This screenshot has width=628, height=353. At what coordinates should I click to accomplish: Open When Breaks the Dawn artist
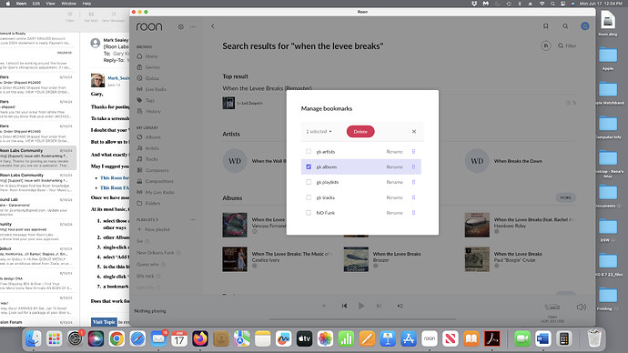(x=518, y=161)
